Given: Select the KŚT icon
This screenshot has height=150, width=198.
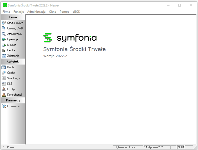Looking at the screenshot, I should [x=4, y=84].
